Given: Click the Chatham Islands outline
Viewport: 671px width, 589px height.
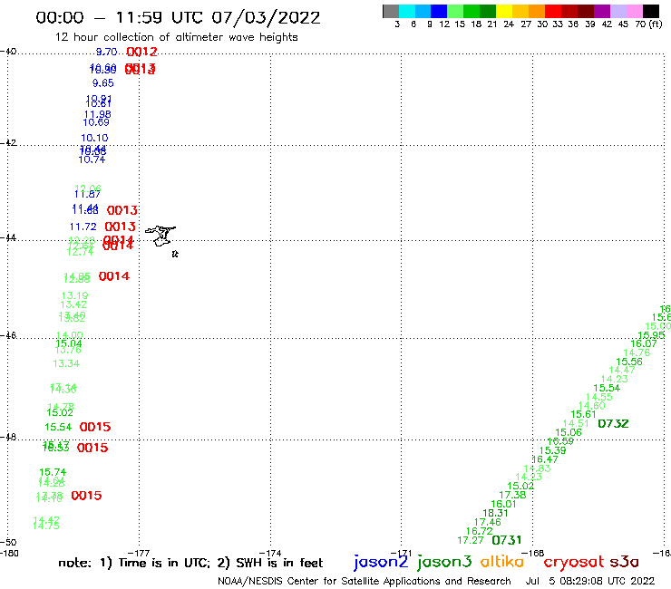Looking at the screenshot, I should point(160,236).
